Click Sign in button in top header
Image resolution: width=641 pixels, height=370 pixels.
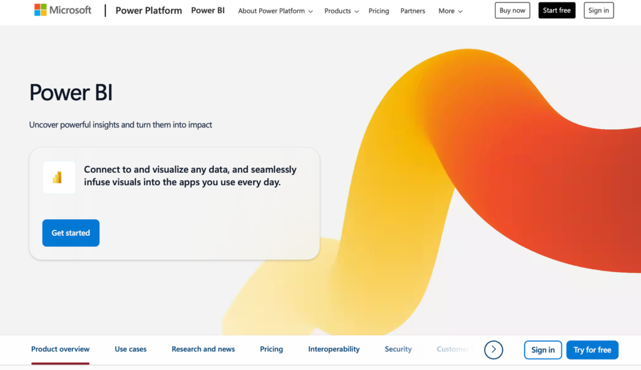click(598, 11)
